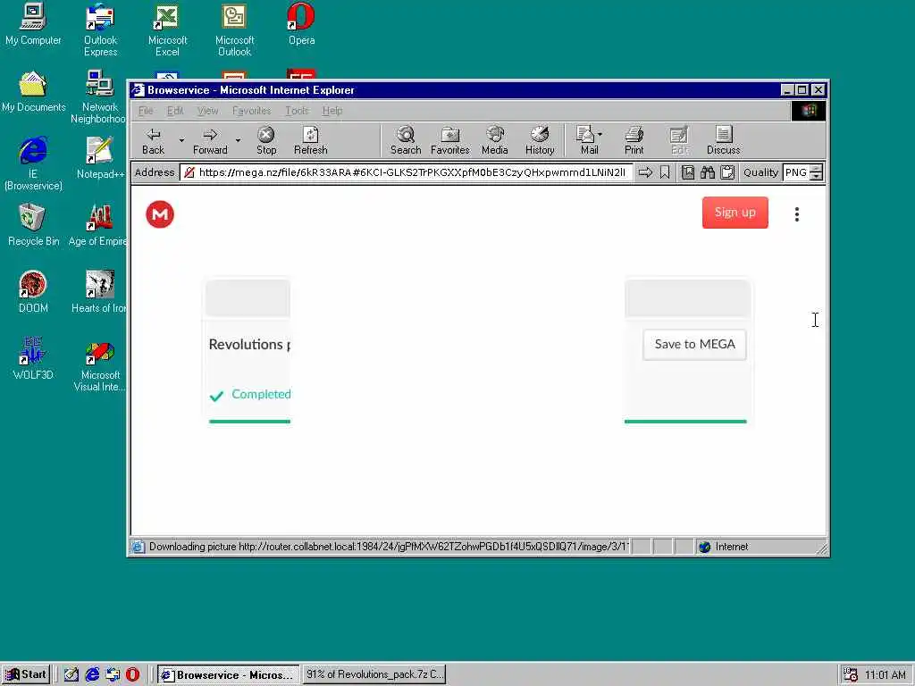This screenshot has width=915, height=686.
Task: Stop the page from loading
Action: [266, 141]
